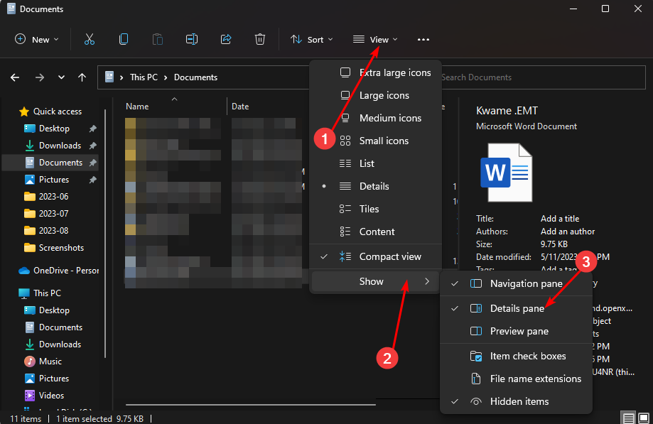Toggle Hidden items option
The height and width of the screenshot is (424, 653).
516,401
